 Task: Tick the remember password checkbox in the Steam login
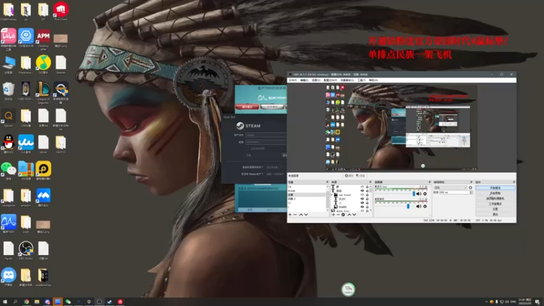click(x=248, y=148)
